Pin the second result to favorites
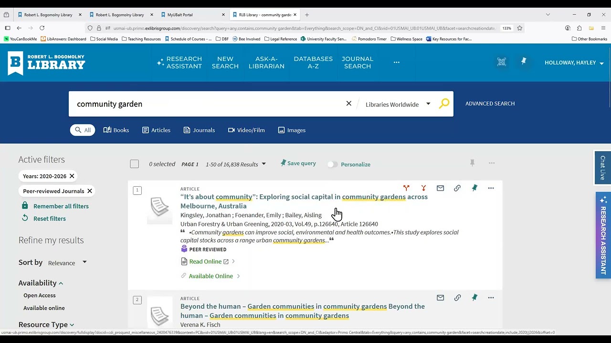This screenshot has height=343, width=611. (474, 298)
